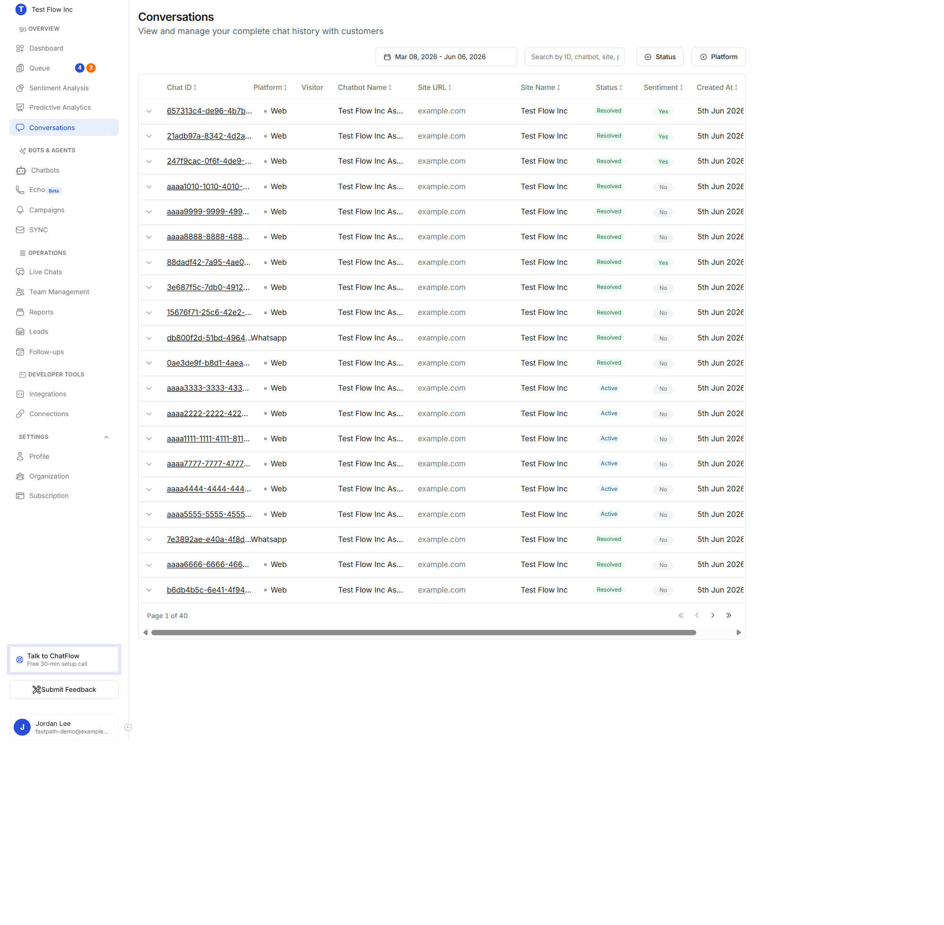Click the Organization group icon

pos(20,478)
